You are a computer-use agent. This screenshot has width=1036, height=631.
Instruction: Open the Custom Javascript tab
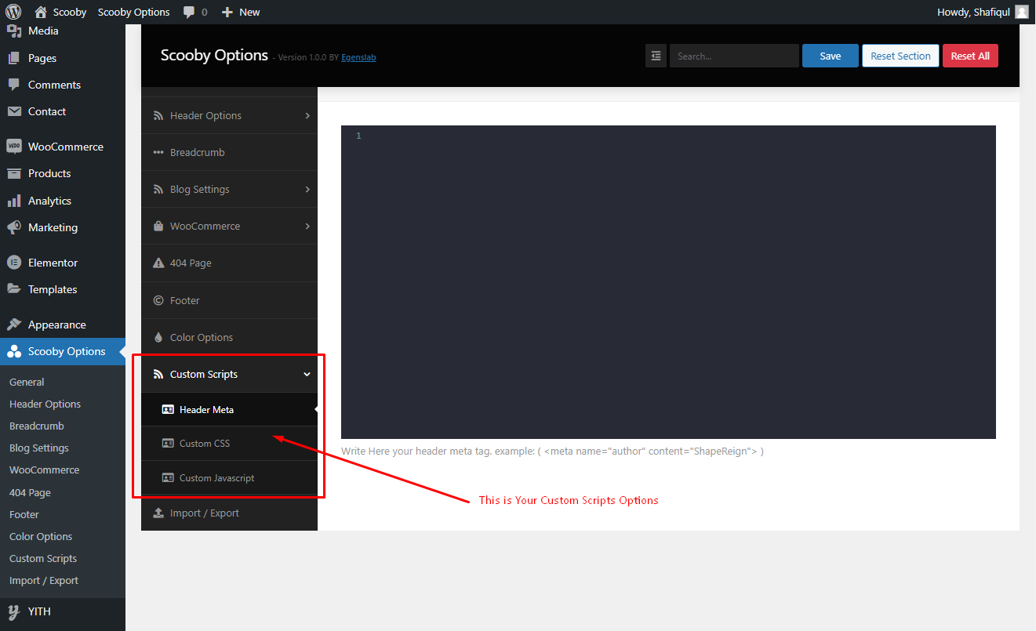(229, 477)
